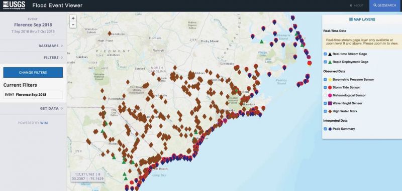This screenshot has height=191, width=402.
Task: Click the map zoom in plus button
Action: pyautogui.click(x=73, y=18)
